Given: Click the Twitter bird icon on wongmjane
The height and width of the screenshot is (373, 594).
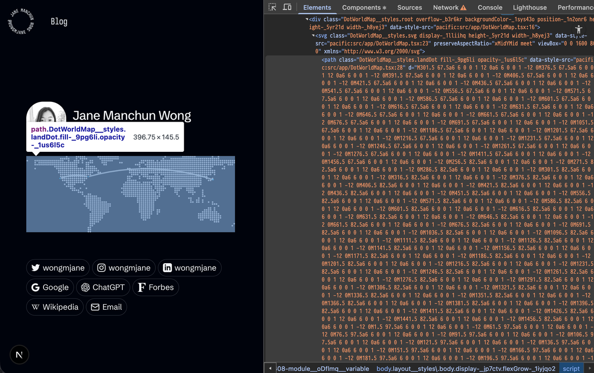Looking at the screenshot, I should pyautogui.click(x=35, y=268).
